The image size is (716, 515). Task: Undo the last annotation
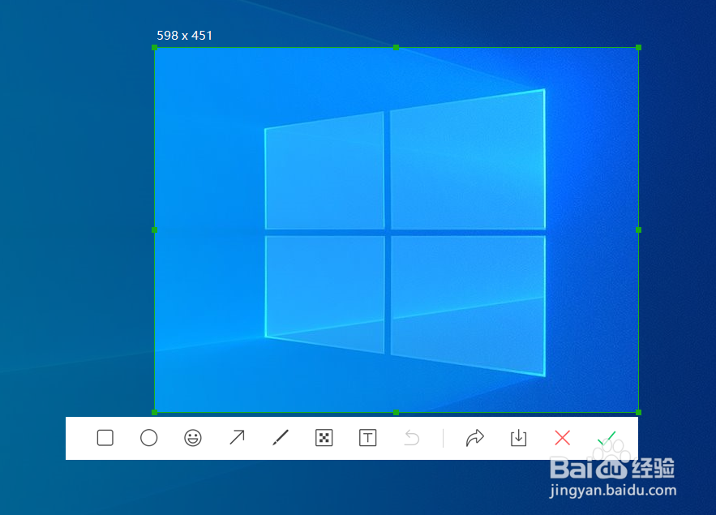pyautogui.click(x=412, y=438)
